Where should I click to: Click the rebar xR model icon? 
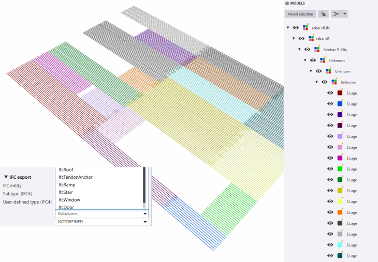click(311, 39)
